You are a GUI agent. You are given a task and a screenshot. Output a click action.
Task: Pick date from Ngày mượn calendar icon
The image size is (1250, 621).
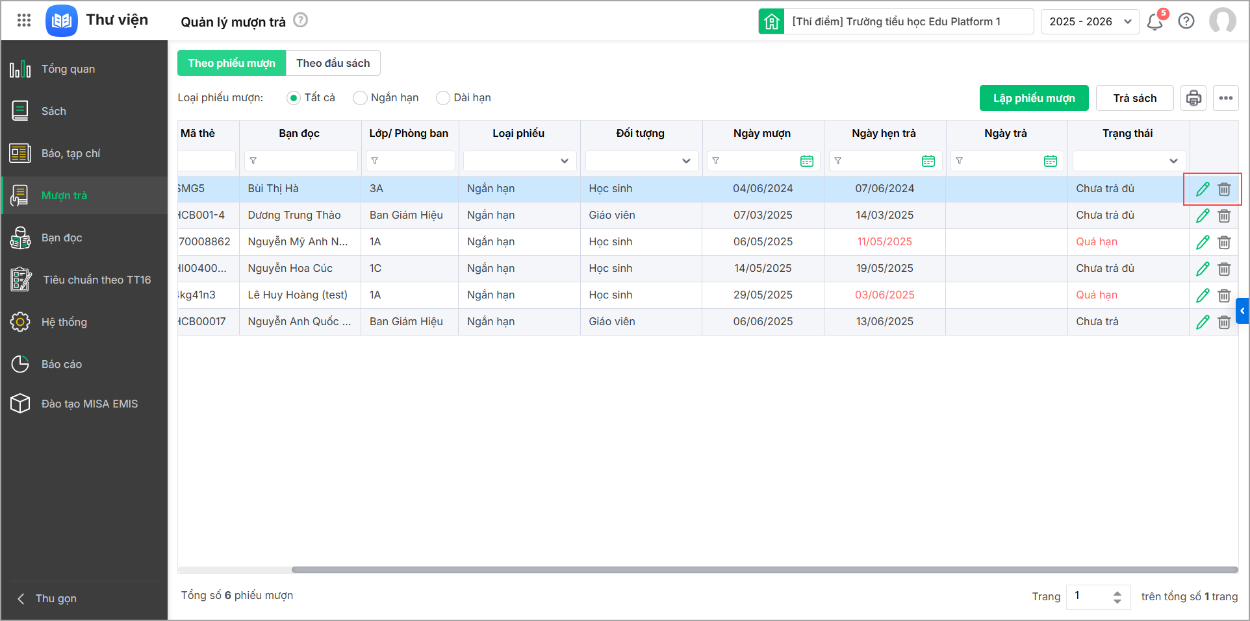point(806,161)
